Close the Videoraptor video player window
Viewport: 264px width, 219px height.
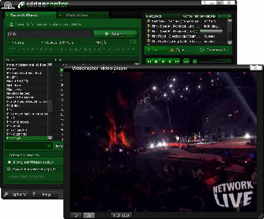pyautogui.click(x=256, y=68)
